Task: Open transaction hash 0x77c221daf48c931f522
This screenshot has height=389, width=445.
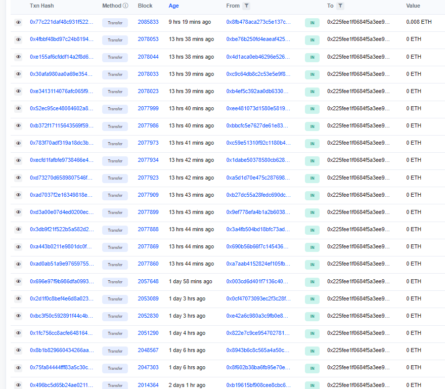Action: pyautogui.click(x=62, y=22)
